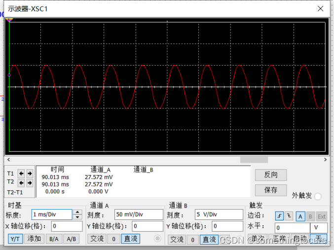Screen dimensions: 334x250
Task: Switch display mode to A/B
Action: point(72,239)
